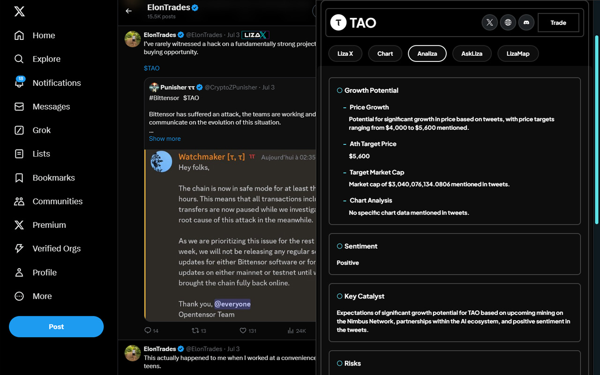Click the reply icon on the tweet

148,330
